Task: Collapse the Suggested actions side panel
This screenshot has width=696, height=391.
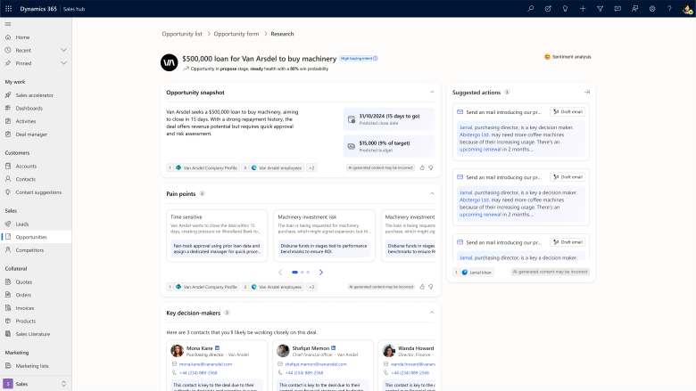Action: tap(587, 92)
